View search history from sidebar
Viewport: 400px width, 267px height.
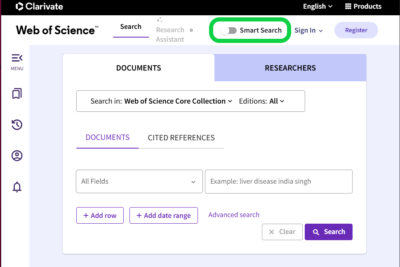(16, 125)
